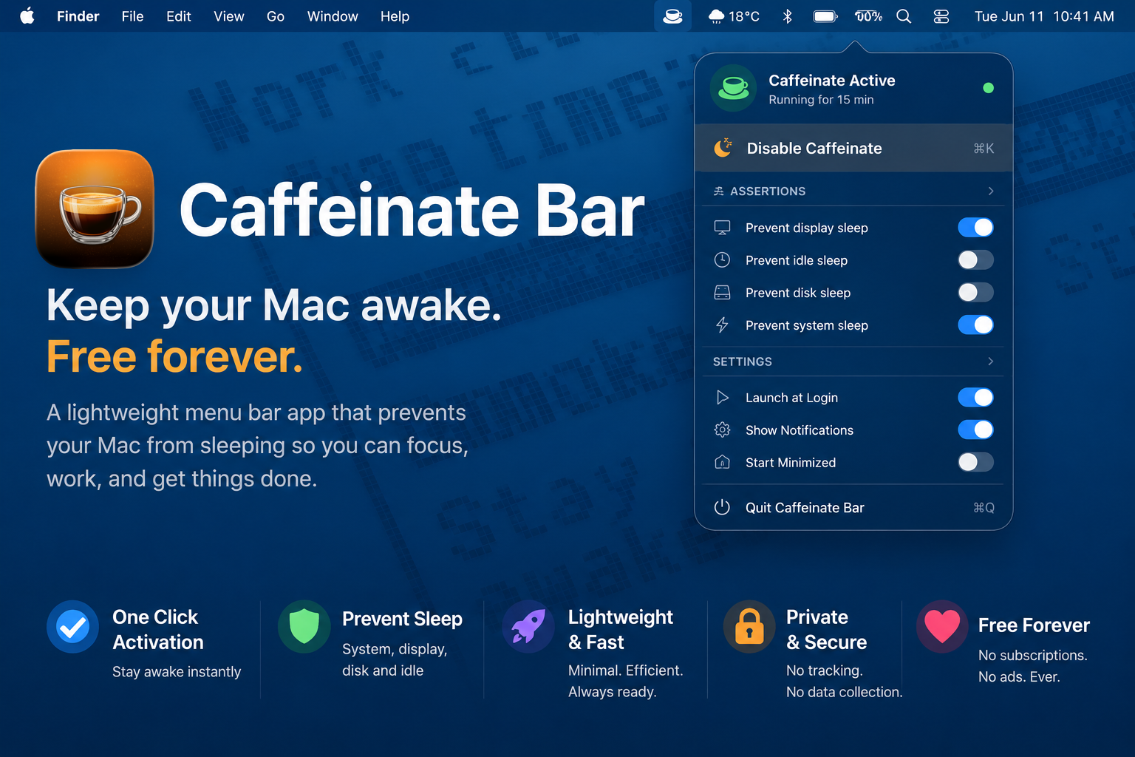Screen dimensions: 1135x757
Task: Click Quit Caffeinate Bar
Action: (853, 507)
